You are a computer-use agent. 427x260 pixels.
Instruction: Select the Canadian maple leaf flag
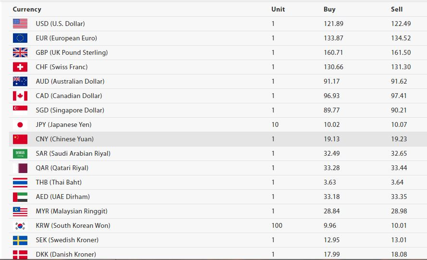(x=20, y=96)
